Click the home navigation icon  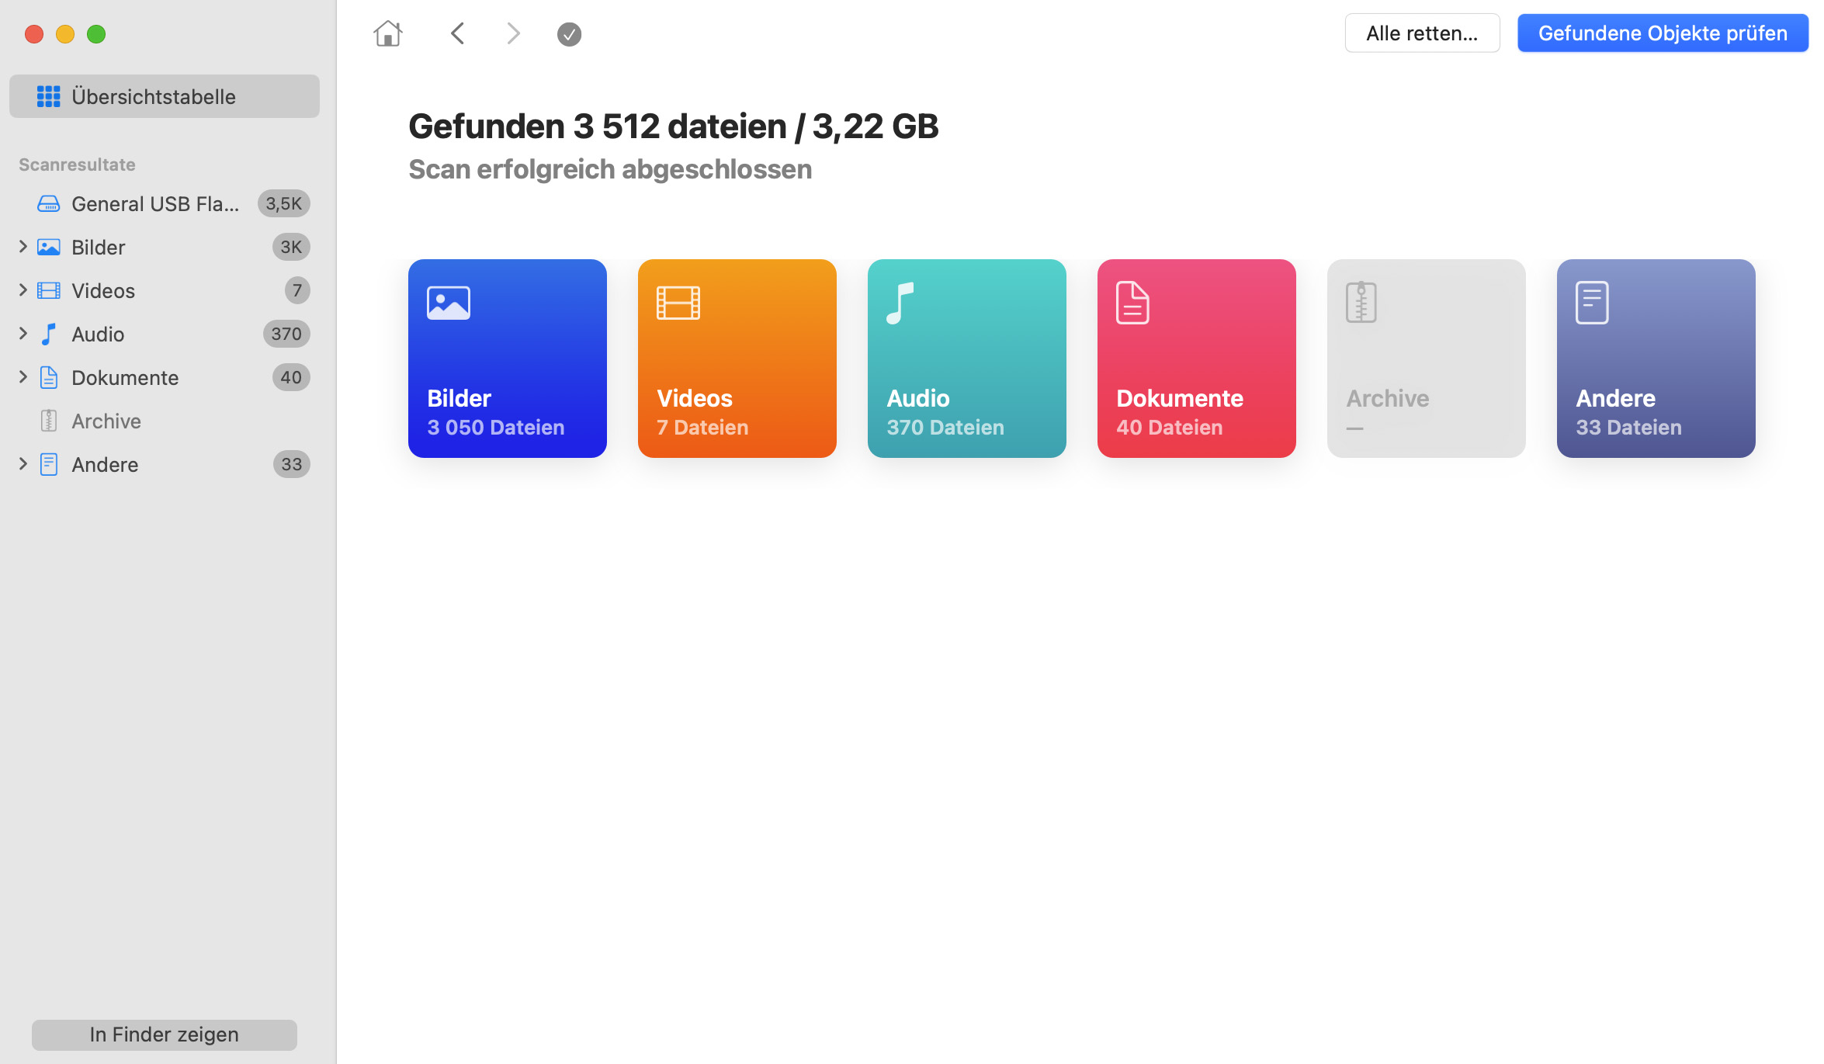(387, 33)
